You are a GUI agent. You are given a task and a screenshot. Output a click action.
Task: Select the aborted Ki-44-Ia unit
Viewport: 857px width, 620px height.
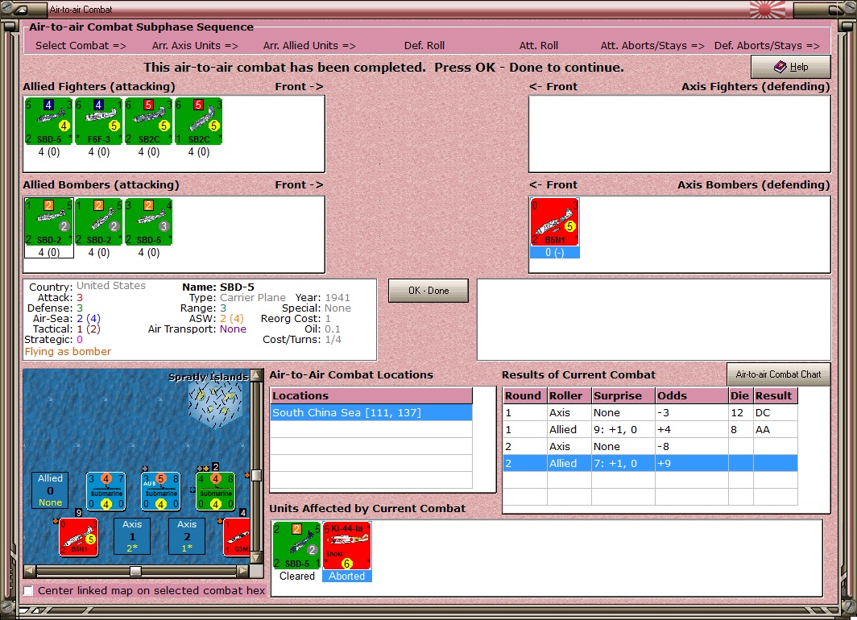tap(346, 546)
